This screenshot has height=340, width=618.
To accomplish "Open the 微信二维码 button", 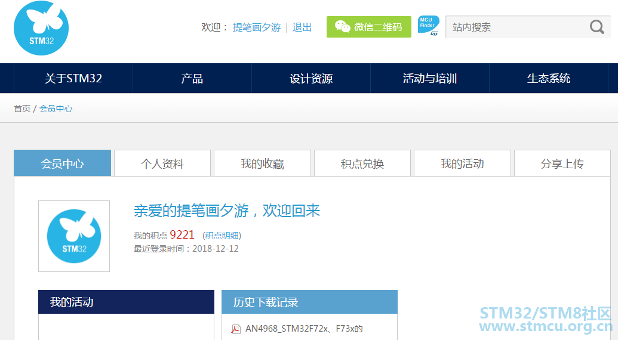I will (369, 27).
